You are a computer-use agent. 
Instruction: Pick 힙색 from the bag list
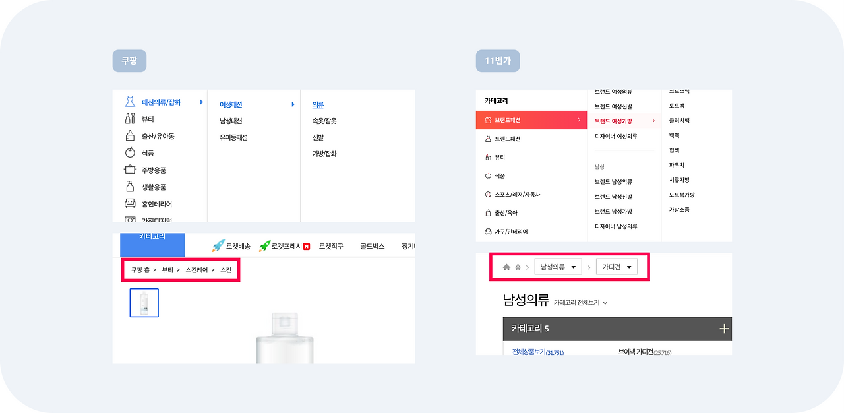click(x=674, y=150)
